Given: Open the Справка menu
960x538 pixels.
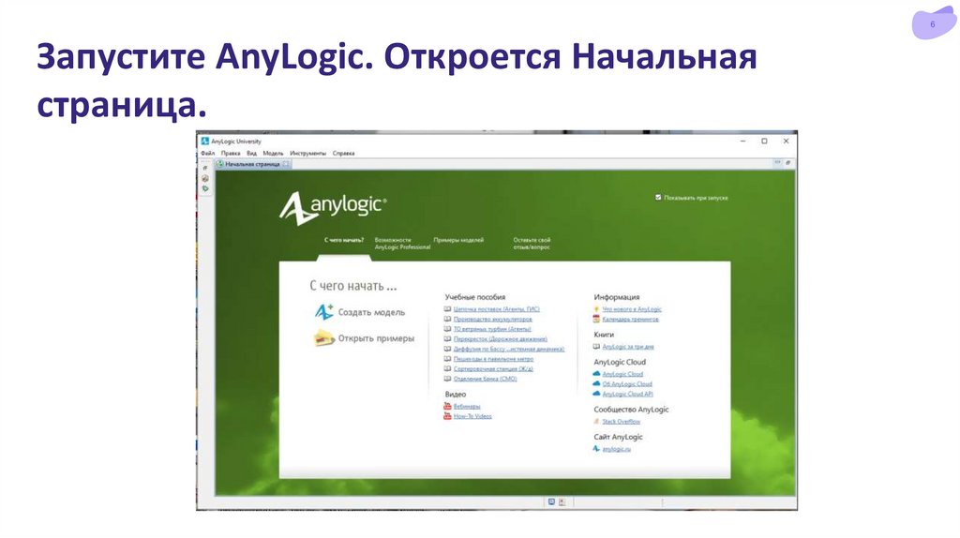Looking at the screenshot, I should 343,153.
